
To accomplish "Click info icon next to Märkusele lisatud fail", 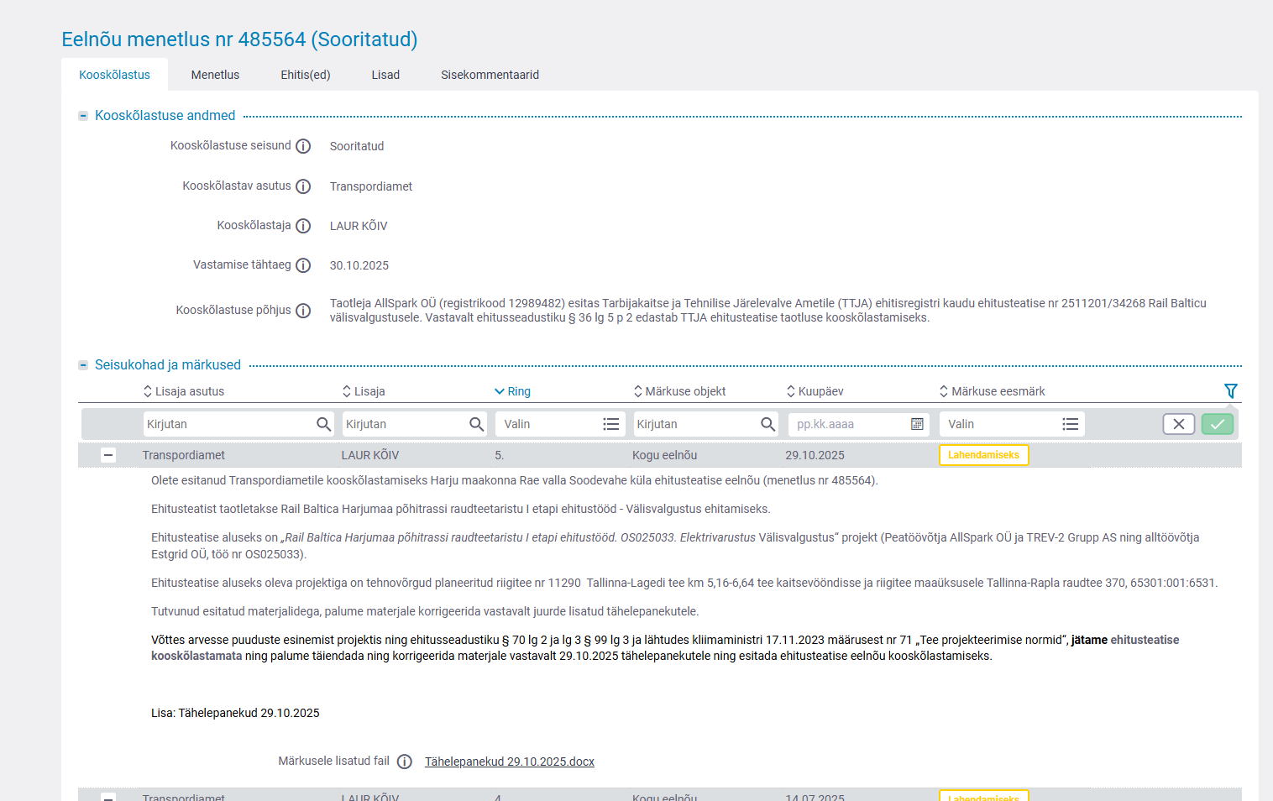I will coord(404,762).
